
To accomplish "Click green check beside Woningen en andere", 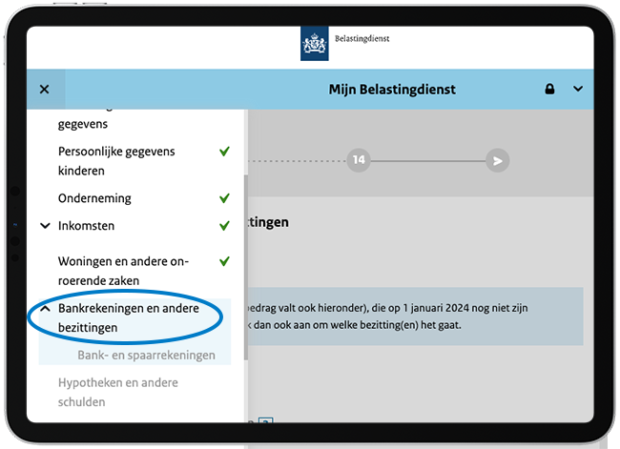I will [224, 261].
